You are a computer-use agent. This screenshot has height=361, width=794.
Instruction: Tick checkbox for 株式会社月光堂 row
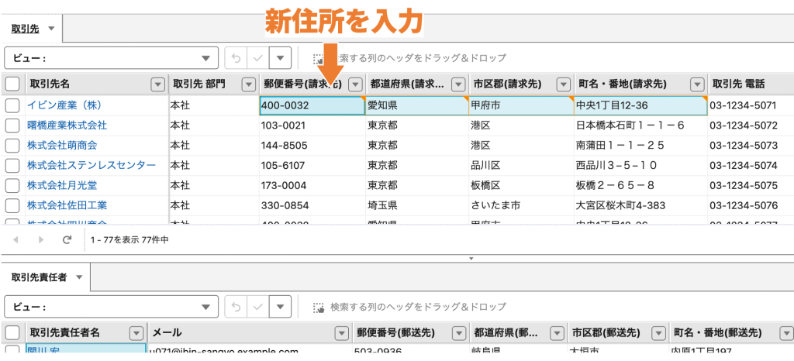click(x=12, y=185)
